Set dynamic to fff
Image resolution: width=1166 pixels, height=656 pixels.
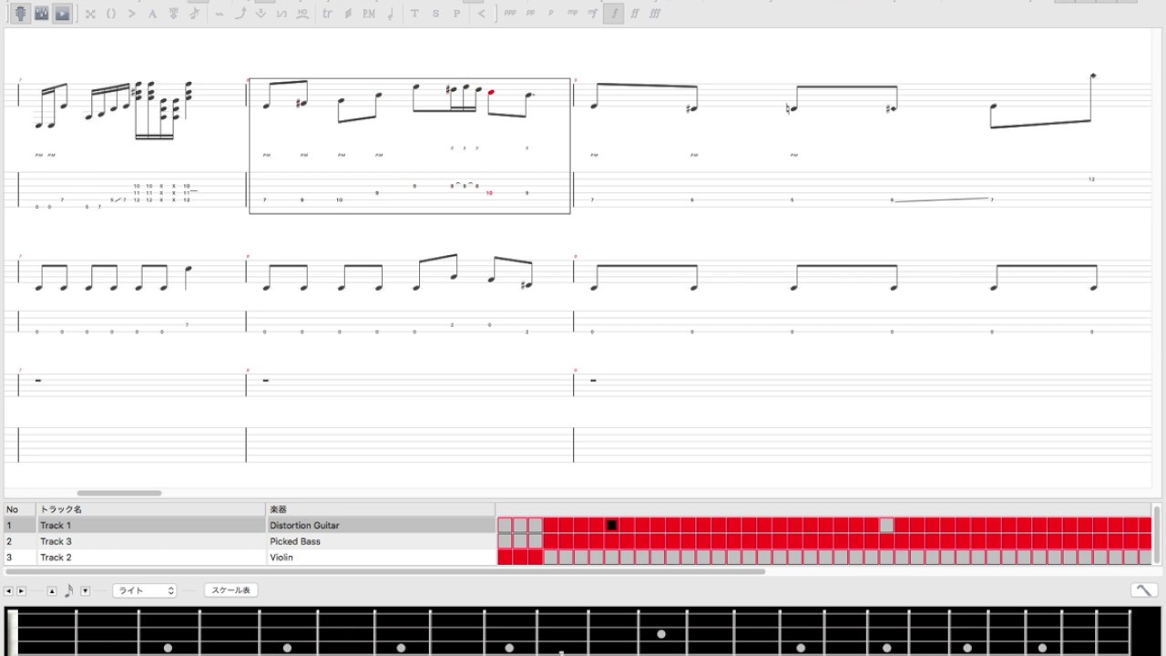(x=655, y=14)
